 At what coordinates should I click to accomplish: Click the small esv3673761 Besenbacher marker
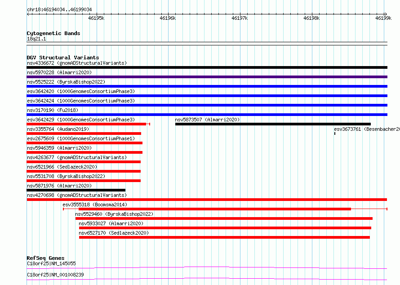click(x=335, y=134)
